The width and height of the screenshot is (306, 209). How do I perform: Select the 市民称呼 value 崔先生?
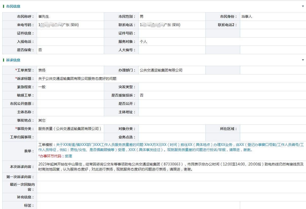point(44,16)
